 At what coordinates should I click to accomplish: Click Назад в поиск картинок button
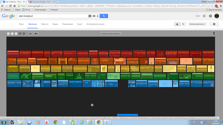click(111, 33)
